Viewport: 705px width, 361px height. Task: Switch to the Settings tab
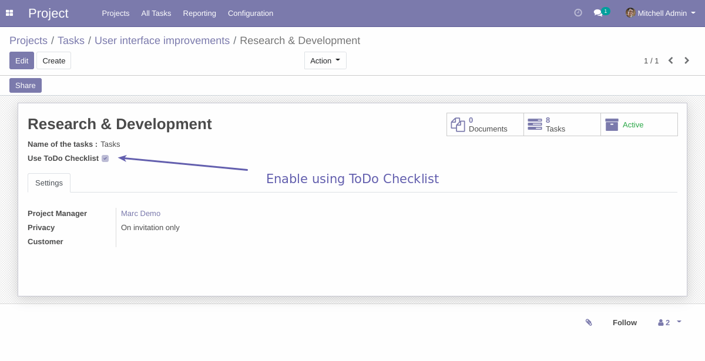pyautogui.click(x=49, y=183)
